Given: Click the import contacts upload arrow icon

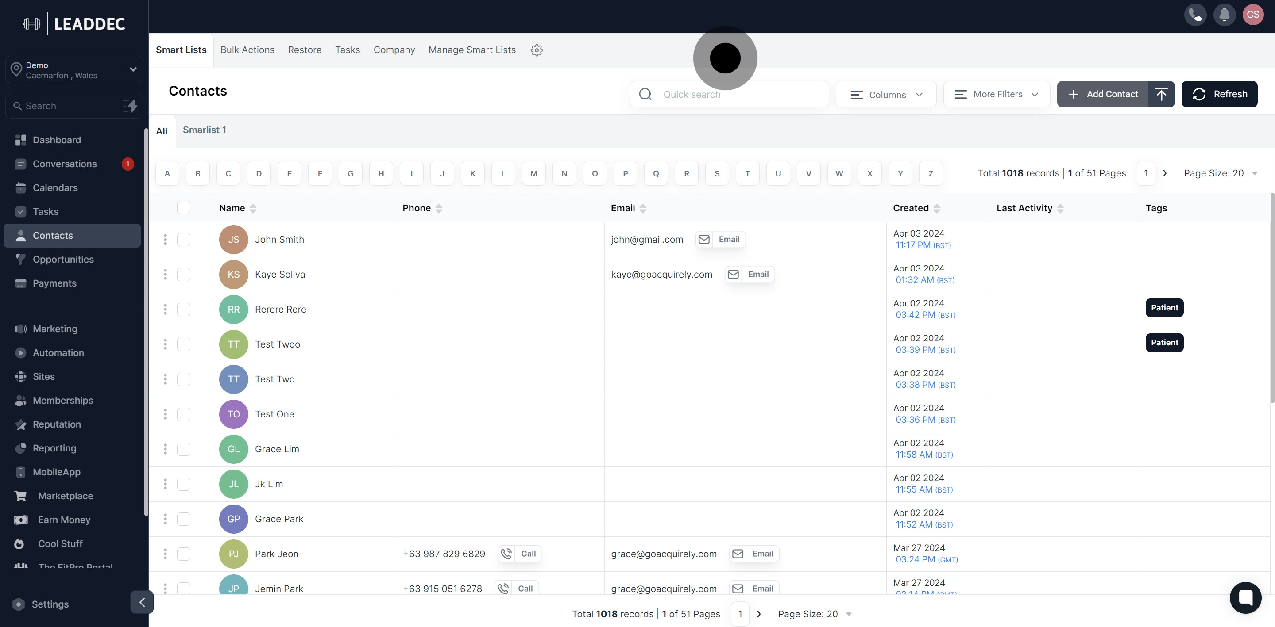Looking at the screenshot, I should [1161, 94].
